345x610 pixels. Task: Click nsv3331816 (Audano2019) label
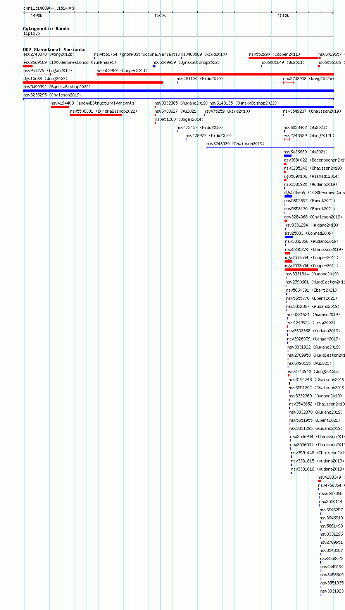point(317,469)
